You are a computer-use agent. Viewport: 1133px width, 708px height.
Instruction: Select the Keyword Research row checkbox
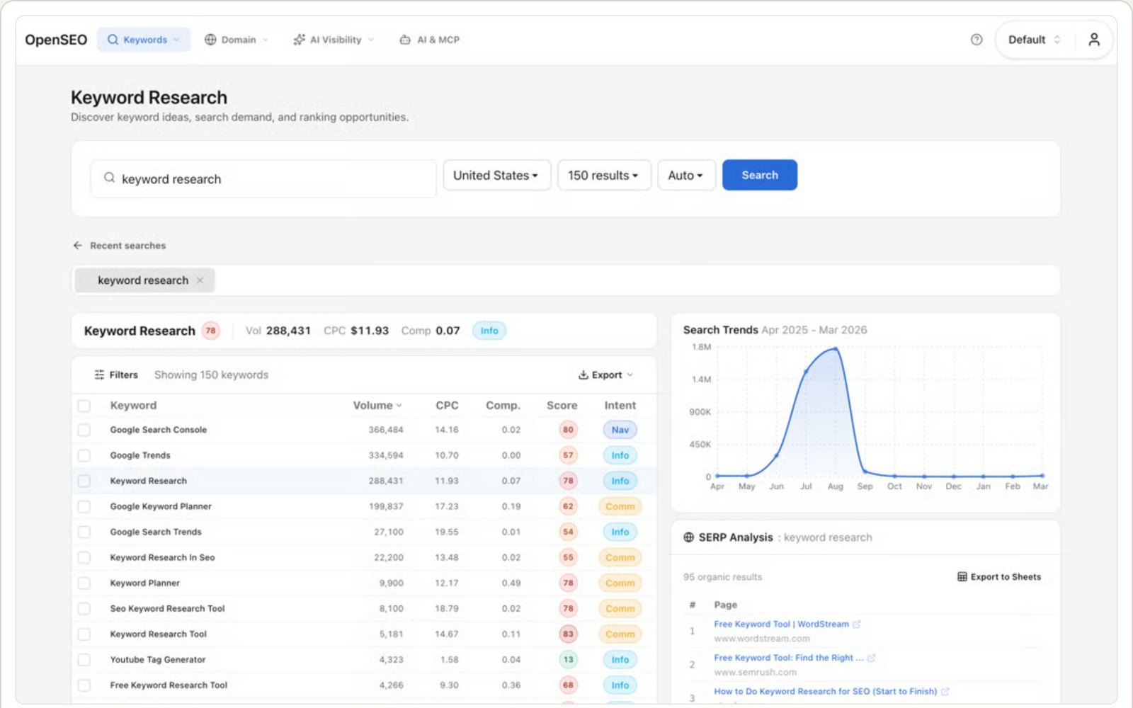84,481
